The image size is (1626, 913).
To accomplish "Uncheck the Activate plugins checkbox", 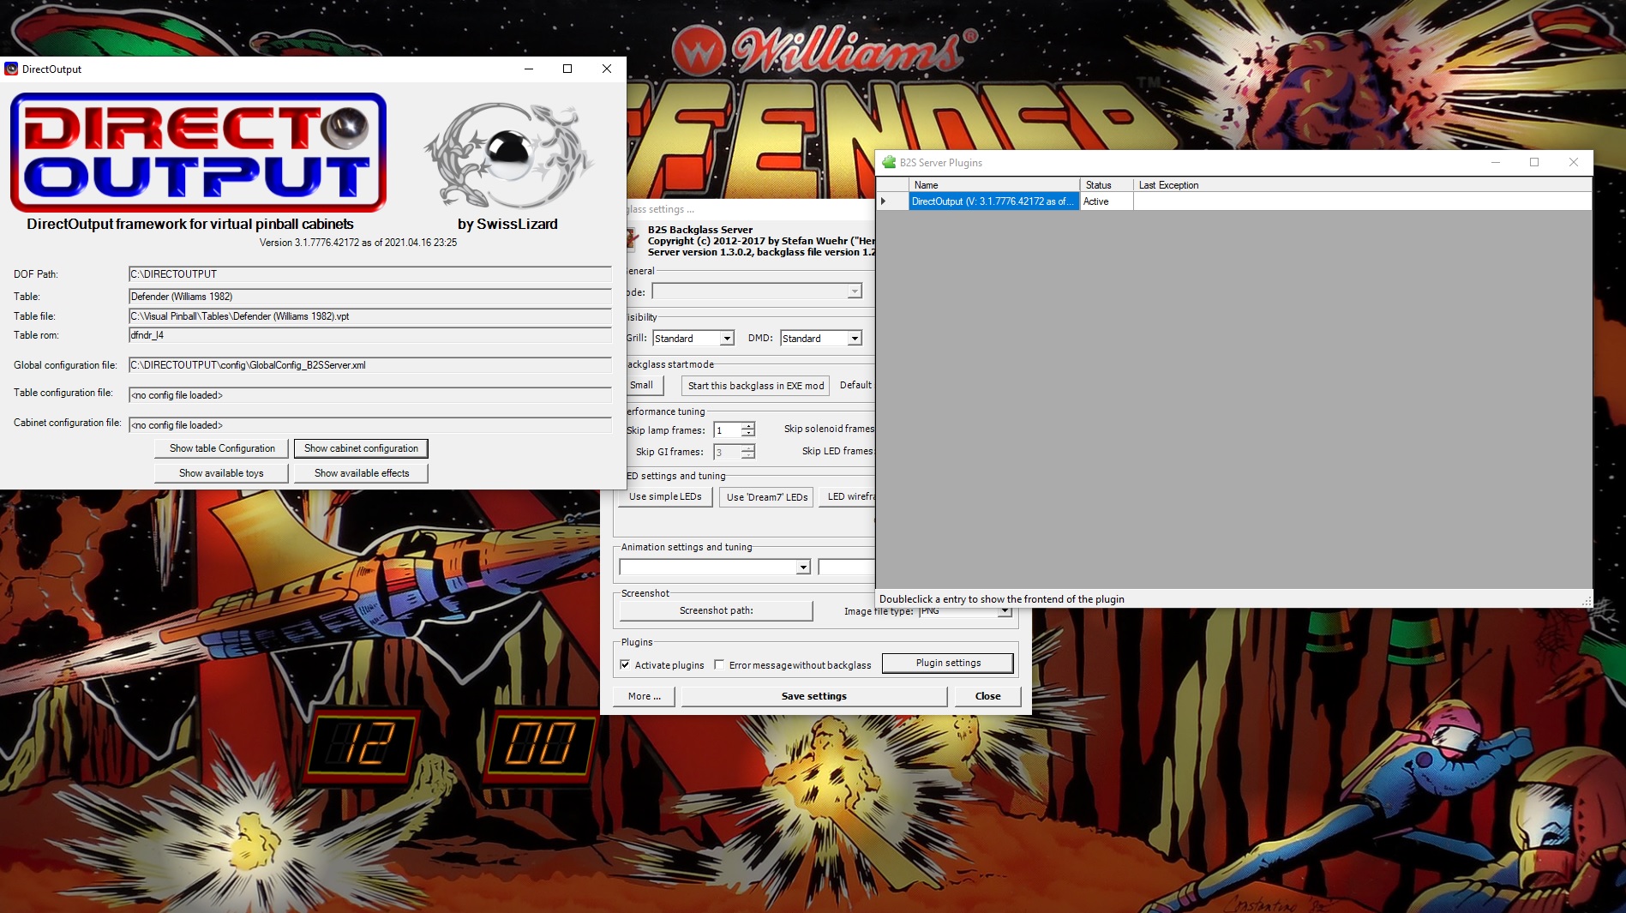I will pyautogui.click(x=627, y=664).
